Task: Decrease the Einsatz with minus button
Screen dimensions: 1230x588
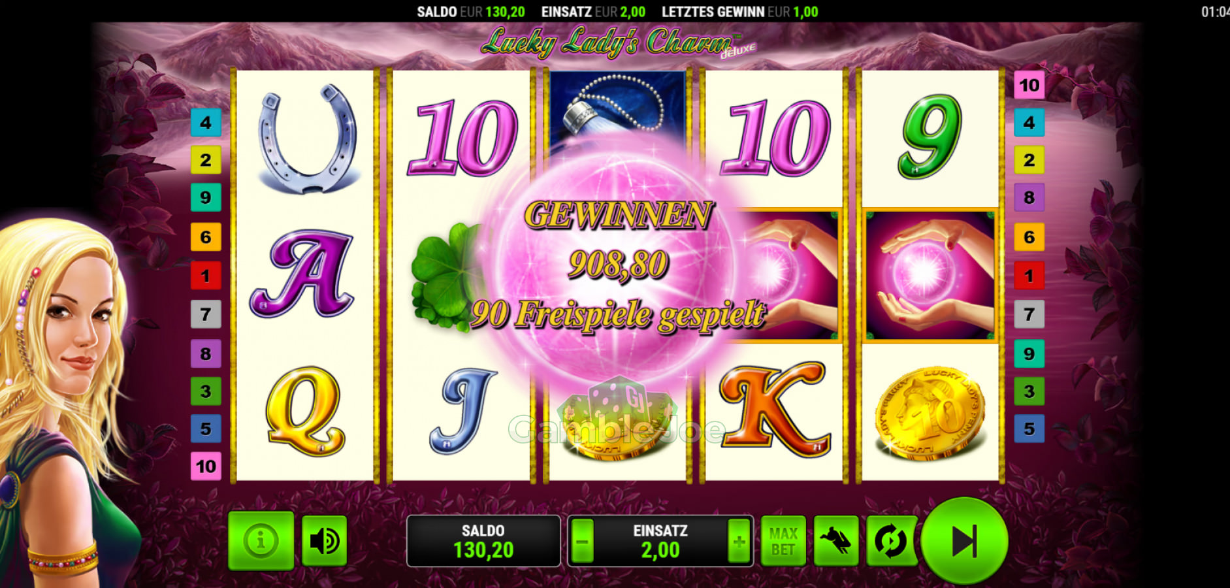Action: (x=582, y=541)
